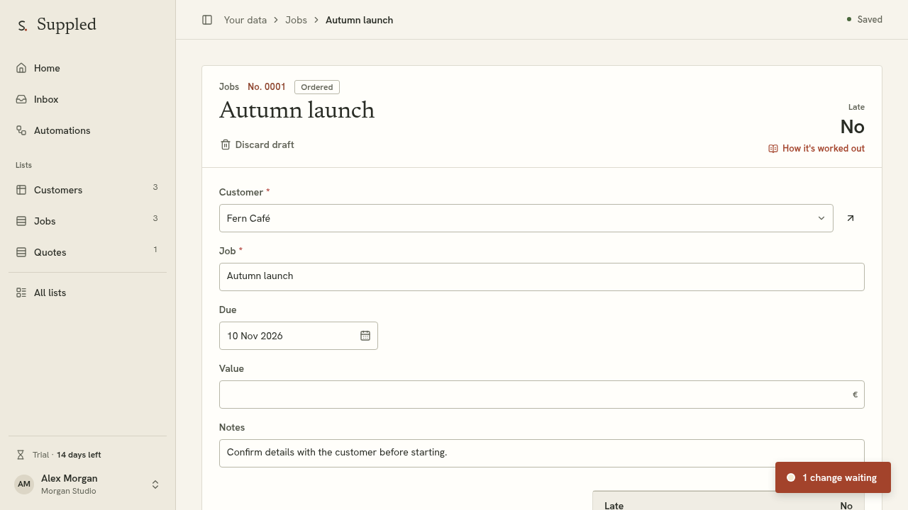
Task: Click the Job name input field
Action: click(x=542, y=277)
